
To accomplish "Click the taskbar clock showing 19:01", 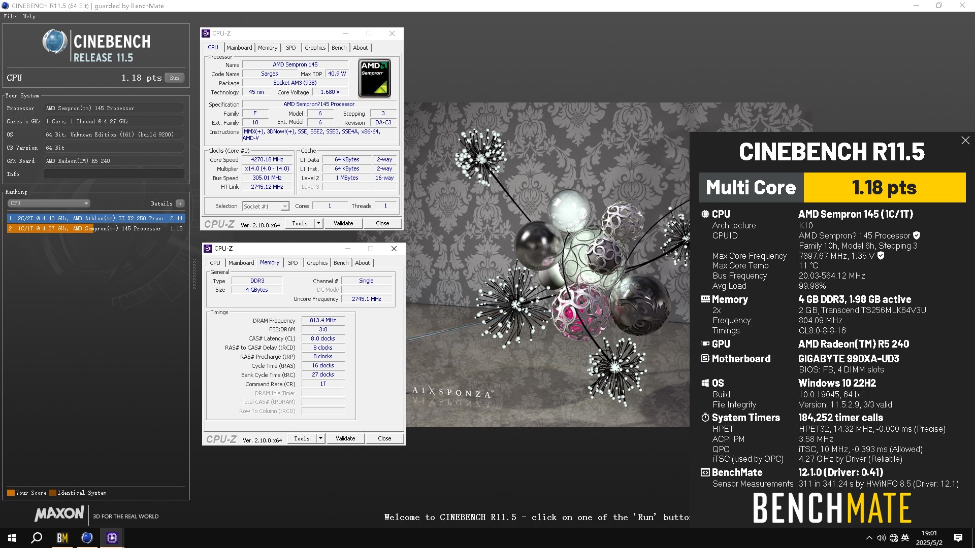I will pos(929,538).
